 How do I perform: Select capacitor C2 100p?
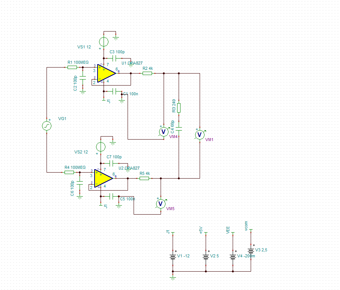click(83, 78)
